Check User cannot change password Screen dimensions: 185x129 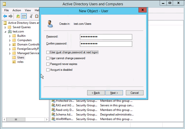point(48,58)
